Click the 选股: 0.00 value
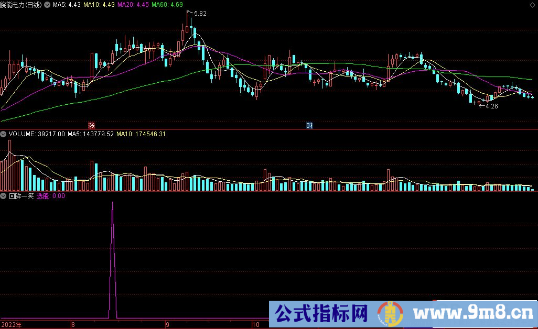Viewport: 538px width, 329px height. tap(51, 196)
